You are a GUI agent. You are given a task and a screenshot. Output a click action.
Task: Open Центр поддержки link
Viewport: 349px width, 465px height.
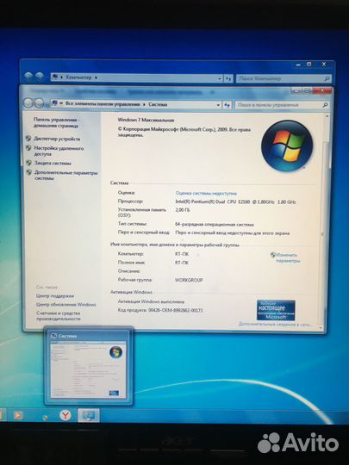(55, 296)
